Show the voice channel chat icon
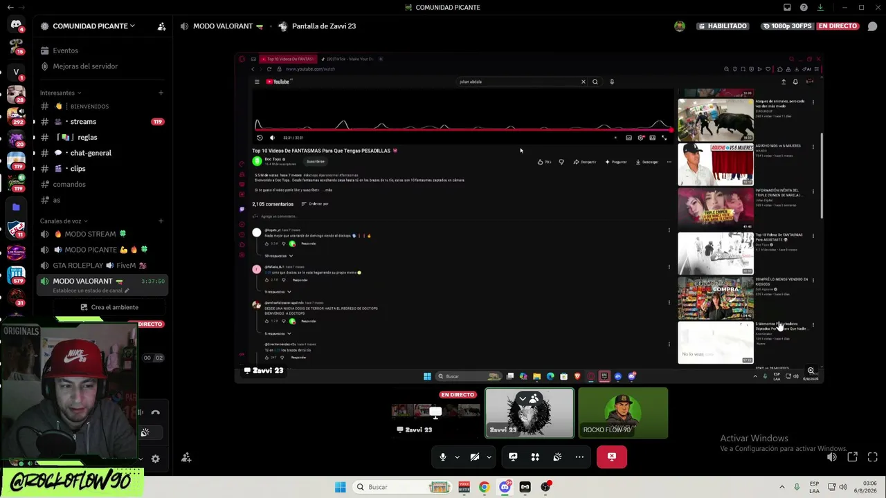 (872, 26)
